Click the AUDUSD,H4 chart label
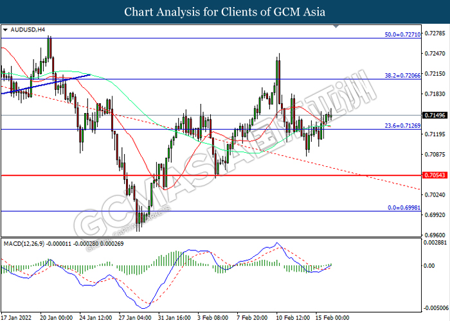 pyautogui.click(x=28, y=30)
